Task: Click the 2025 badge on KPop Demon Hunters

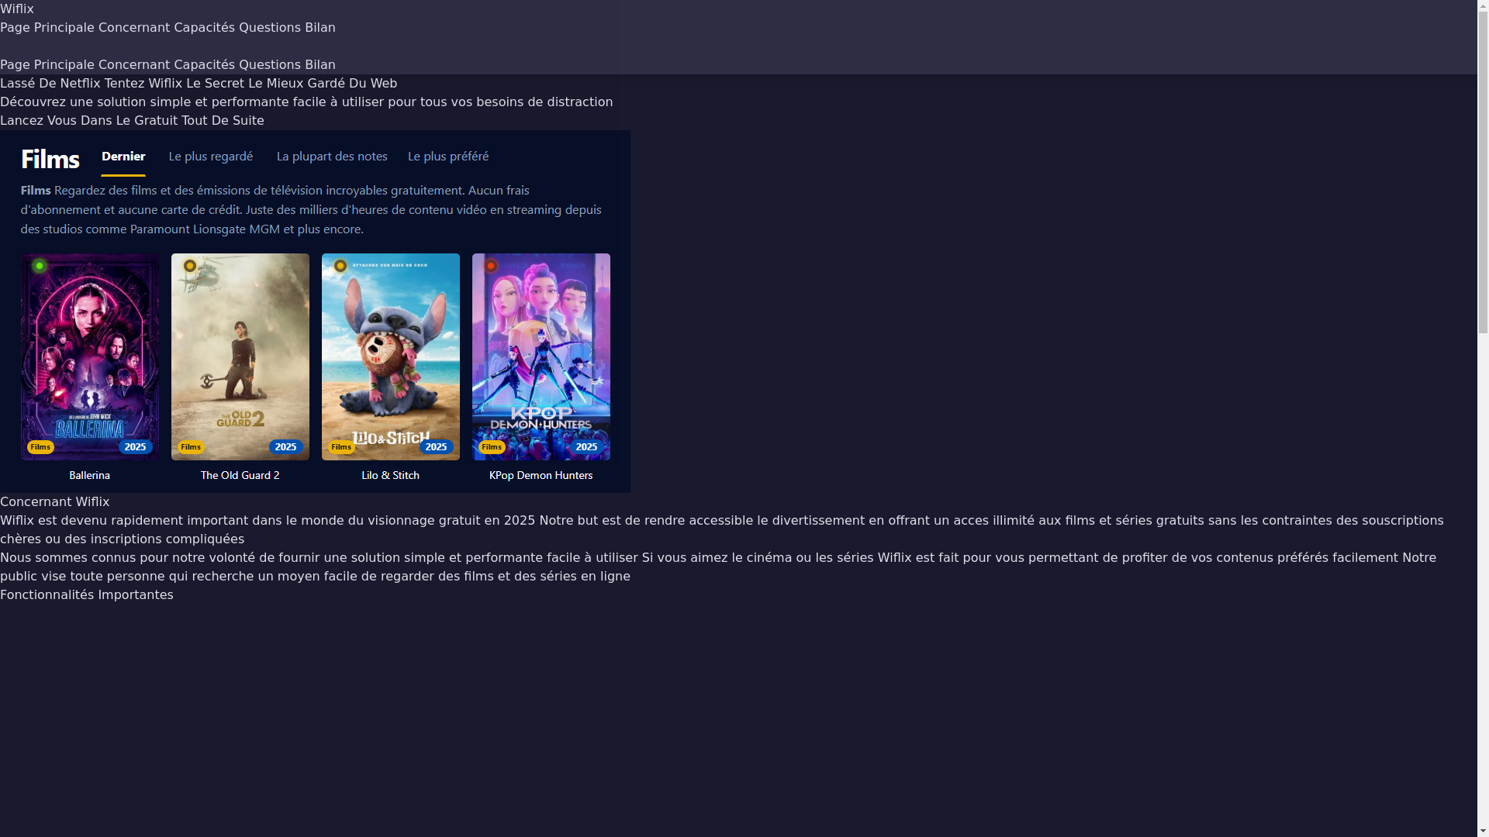Action: click(x=587, y=447)
